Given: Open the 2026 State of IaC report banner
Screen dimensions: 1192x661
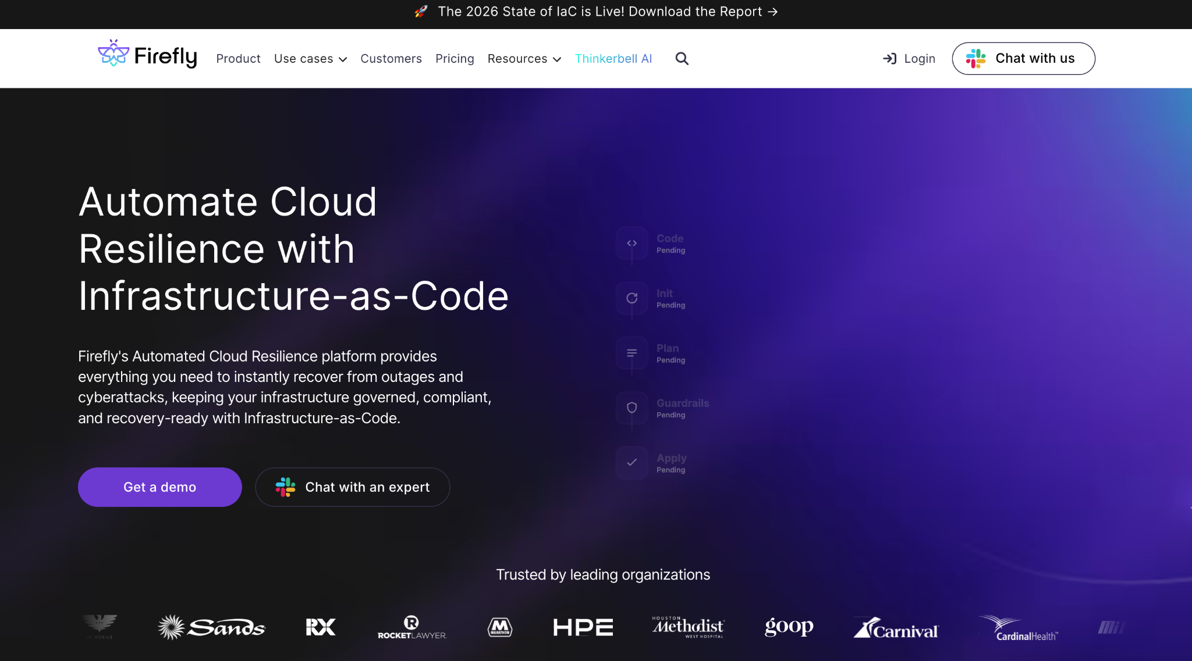Looking at the screenshot, I should [x=596, y=12].
